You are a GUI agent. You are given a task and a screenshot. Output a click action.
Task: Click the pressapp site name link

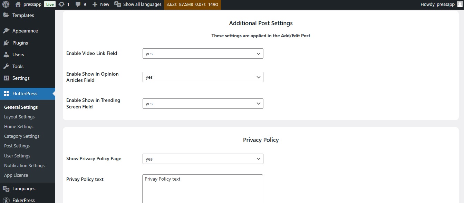32,4
